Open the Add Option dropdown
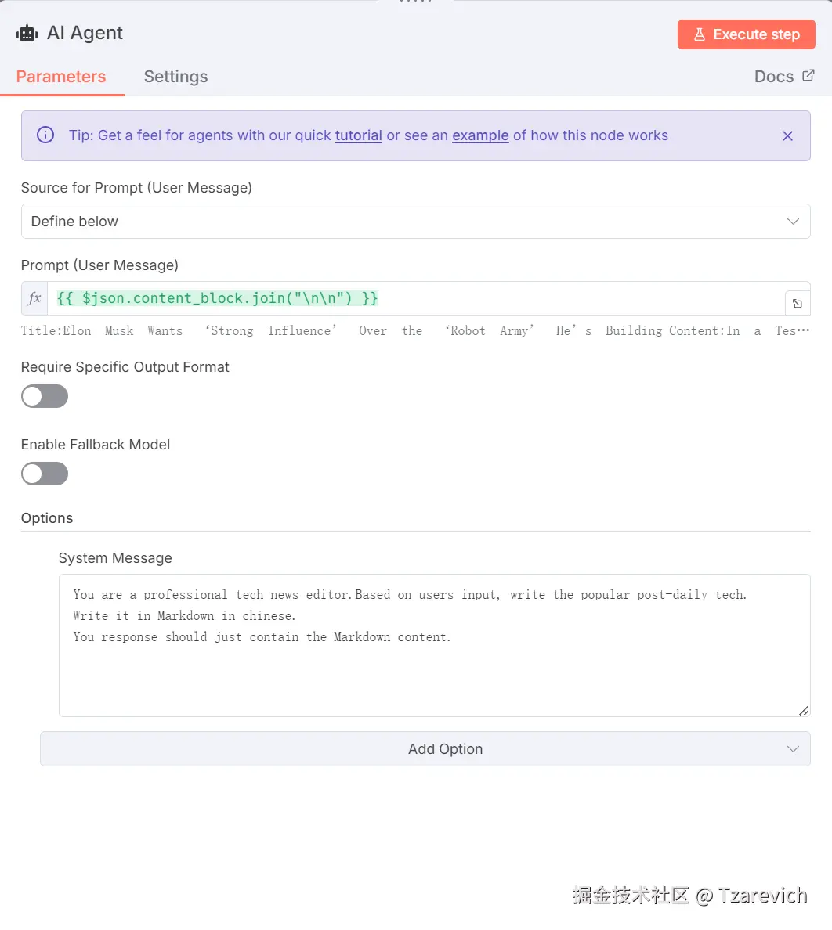The width and height of the screenshot is (832, 930). click(425, 749)
